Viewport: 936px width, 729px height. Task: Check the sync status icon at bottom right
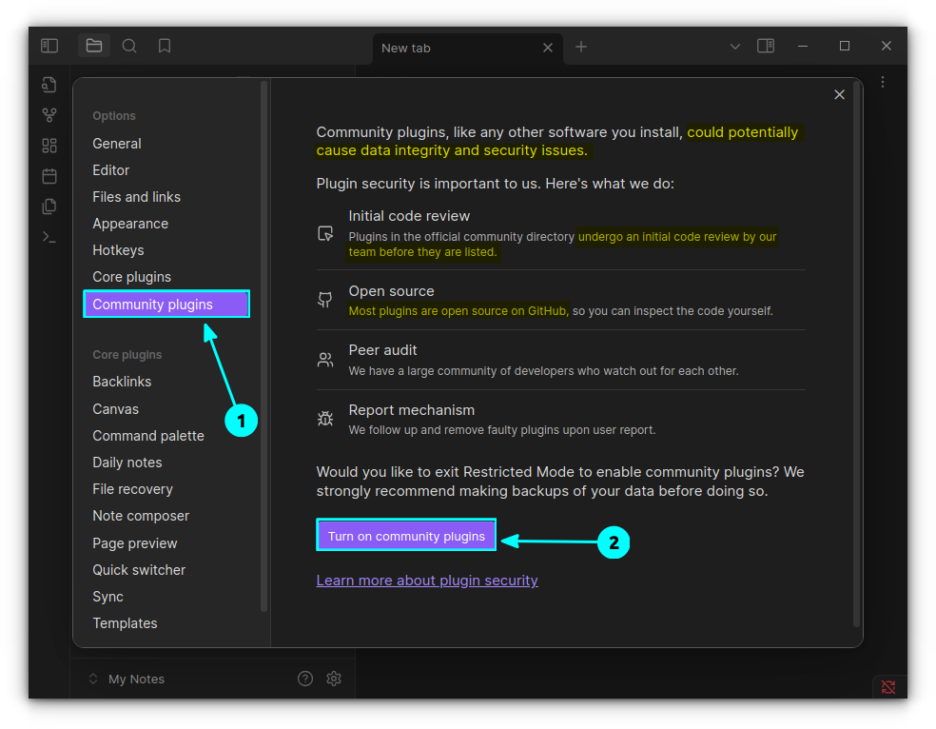888,686
